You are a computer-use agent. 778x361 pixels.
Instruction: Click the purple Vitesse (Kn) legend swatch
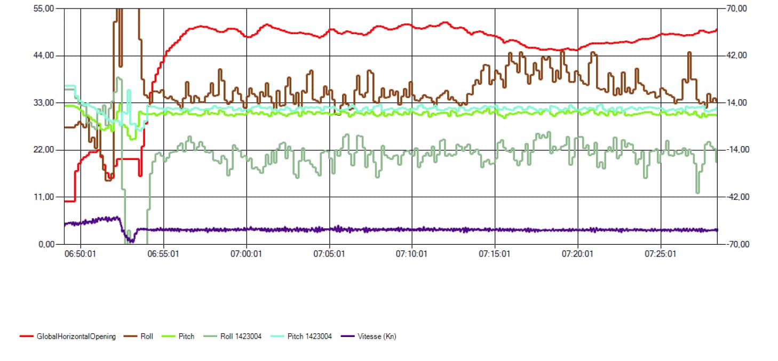point(347,336)
